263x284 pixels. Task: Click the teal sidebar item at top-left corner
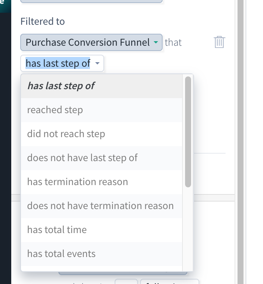(6, 6)
